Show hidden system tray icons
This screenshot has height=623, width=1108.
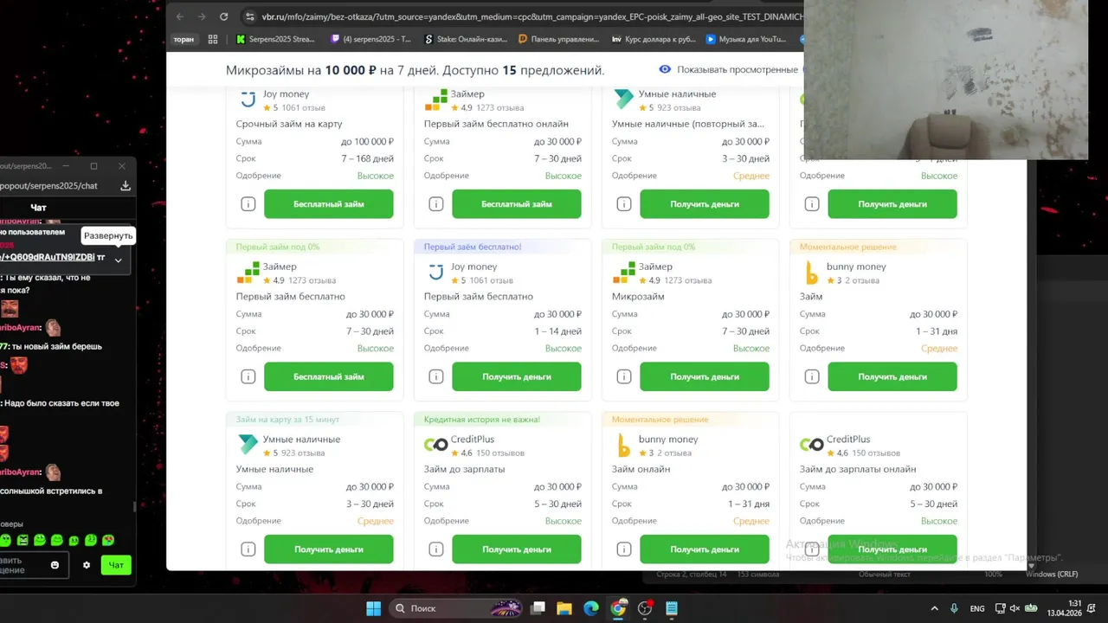pos(933,608)
